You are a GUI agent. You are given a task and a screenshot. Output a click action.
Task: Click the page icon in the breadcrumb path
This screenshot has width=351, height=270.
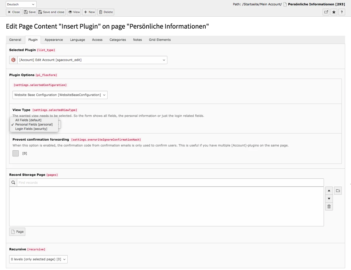coord(285,4)
